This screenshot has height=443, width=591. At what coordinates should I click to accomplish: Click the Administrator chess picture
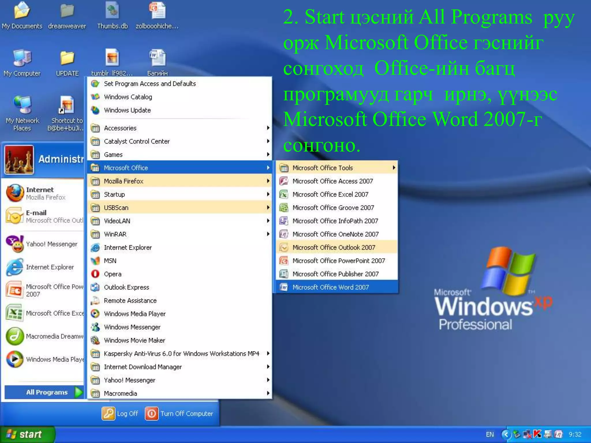coord(19,160)
